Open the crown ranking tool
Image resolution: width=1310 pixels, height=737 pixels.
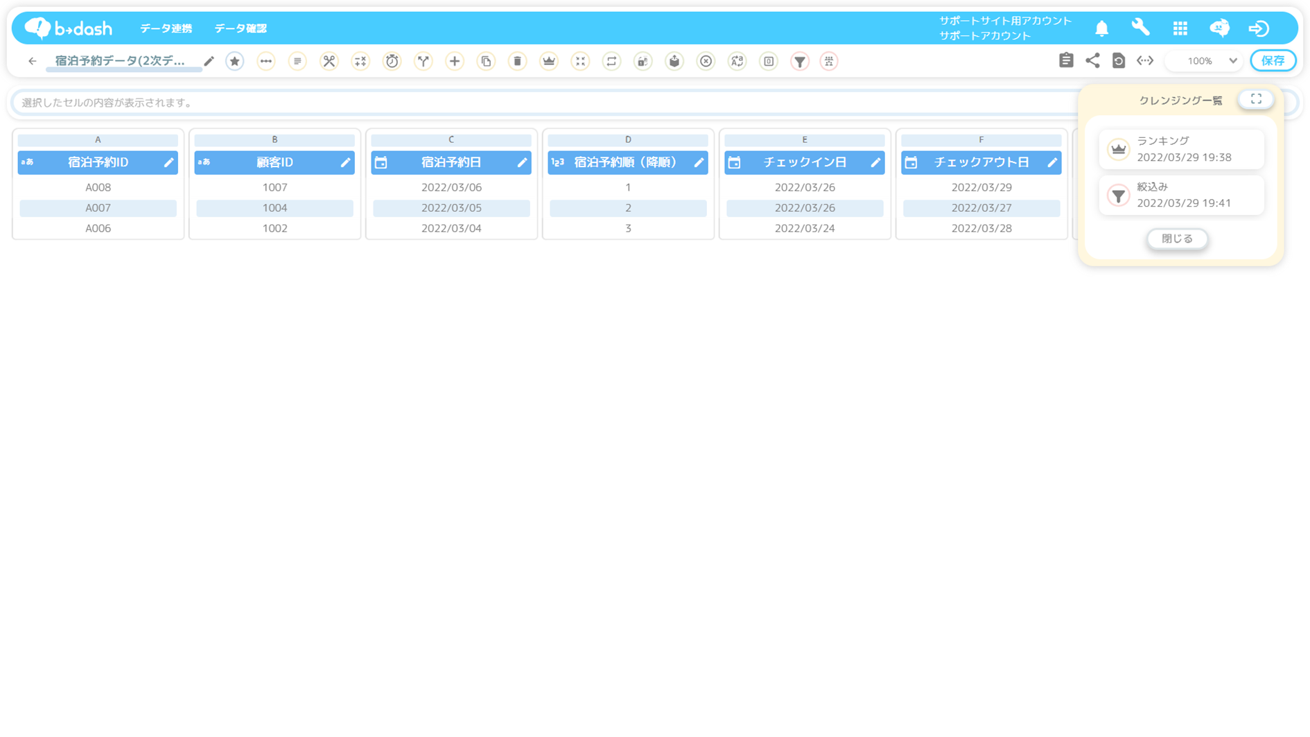click(x=549, y=61)
